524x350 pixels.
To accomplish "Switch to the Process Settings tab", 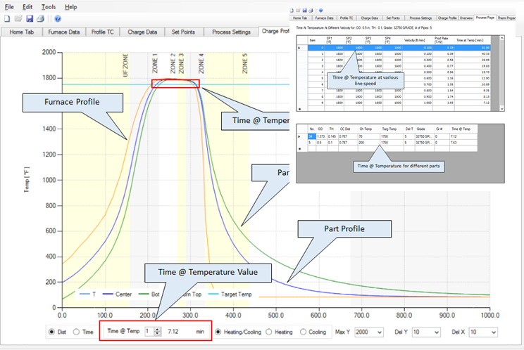I will coord(231,32).
